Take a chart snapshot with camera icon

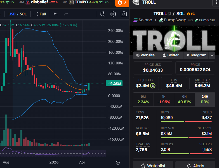124,14
